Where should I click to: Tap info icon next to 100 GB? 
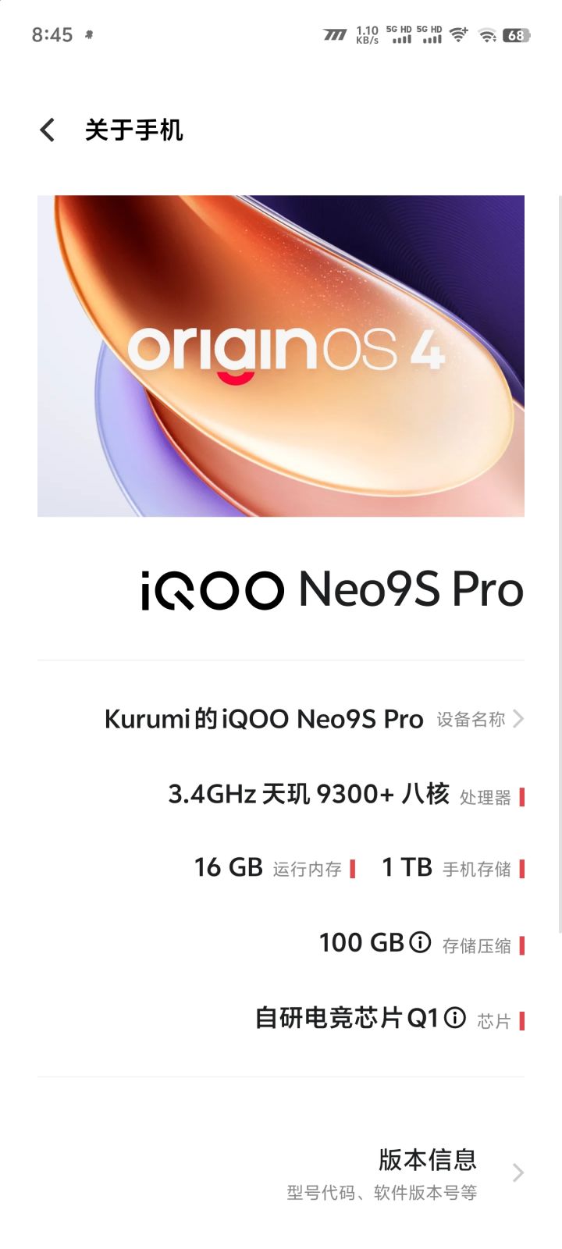coord(420,942)
